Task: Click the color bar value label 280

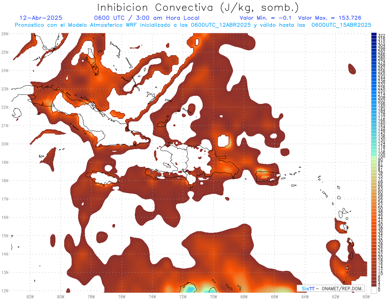Action: click(x=382, y=58)
